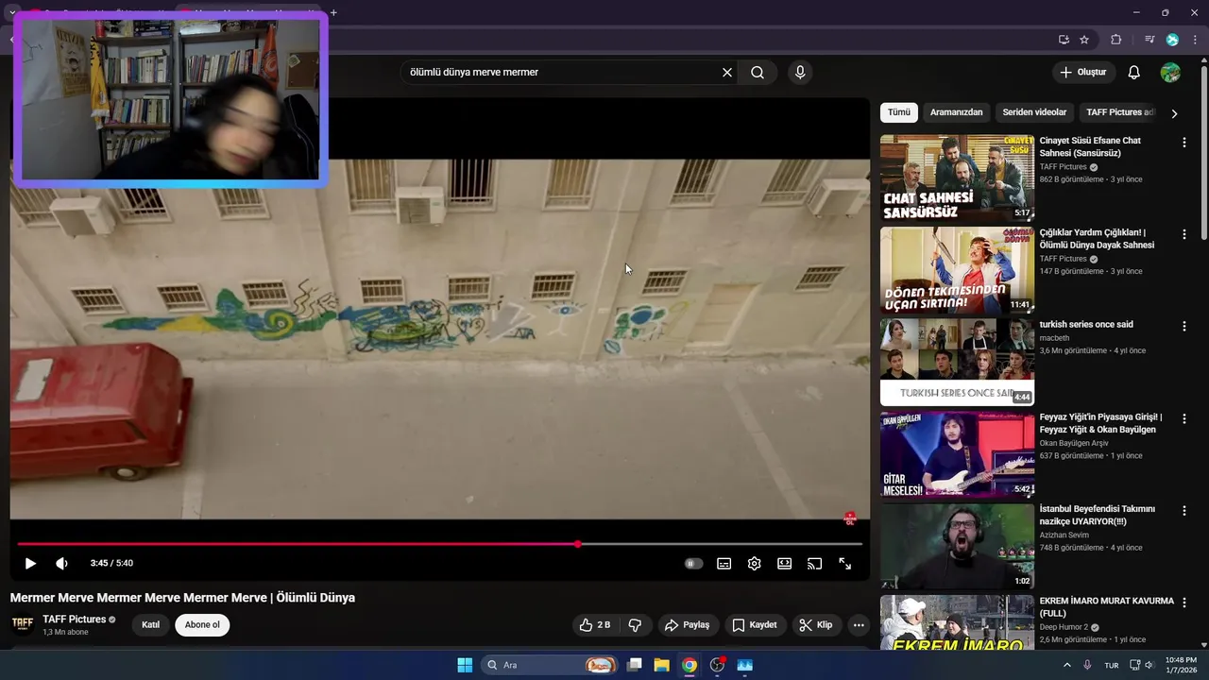Start voice search with microphone icon
Viewport: 1209px width, 680px height.
click(800, 73)
